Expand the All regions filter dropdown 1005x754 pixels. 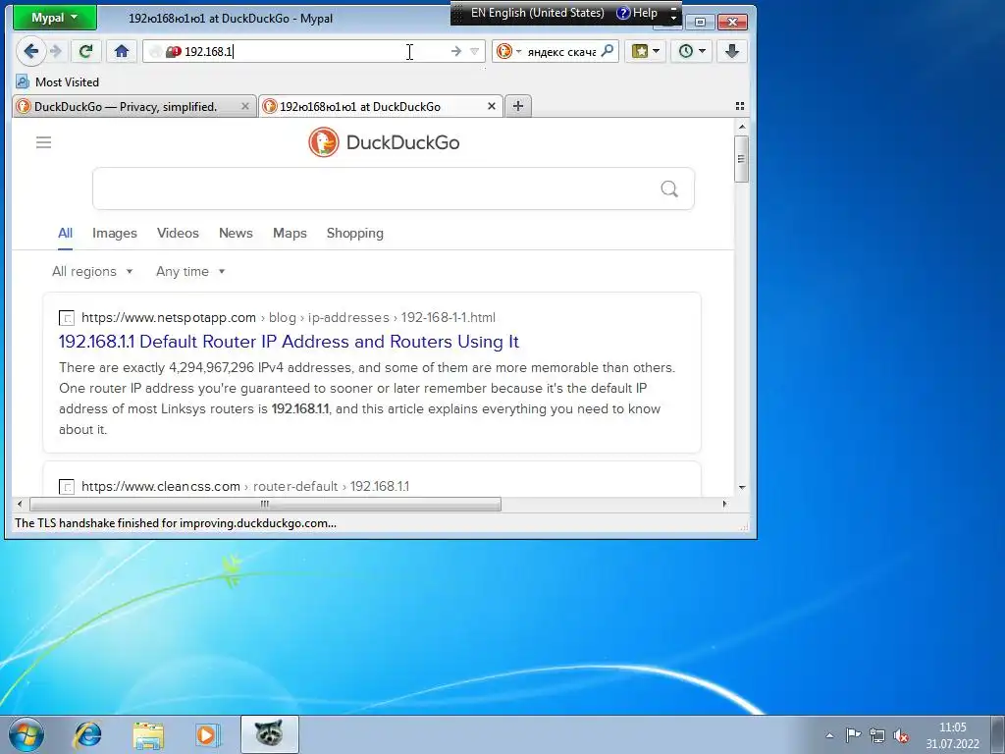[92, 272]
